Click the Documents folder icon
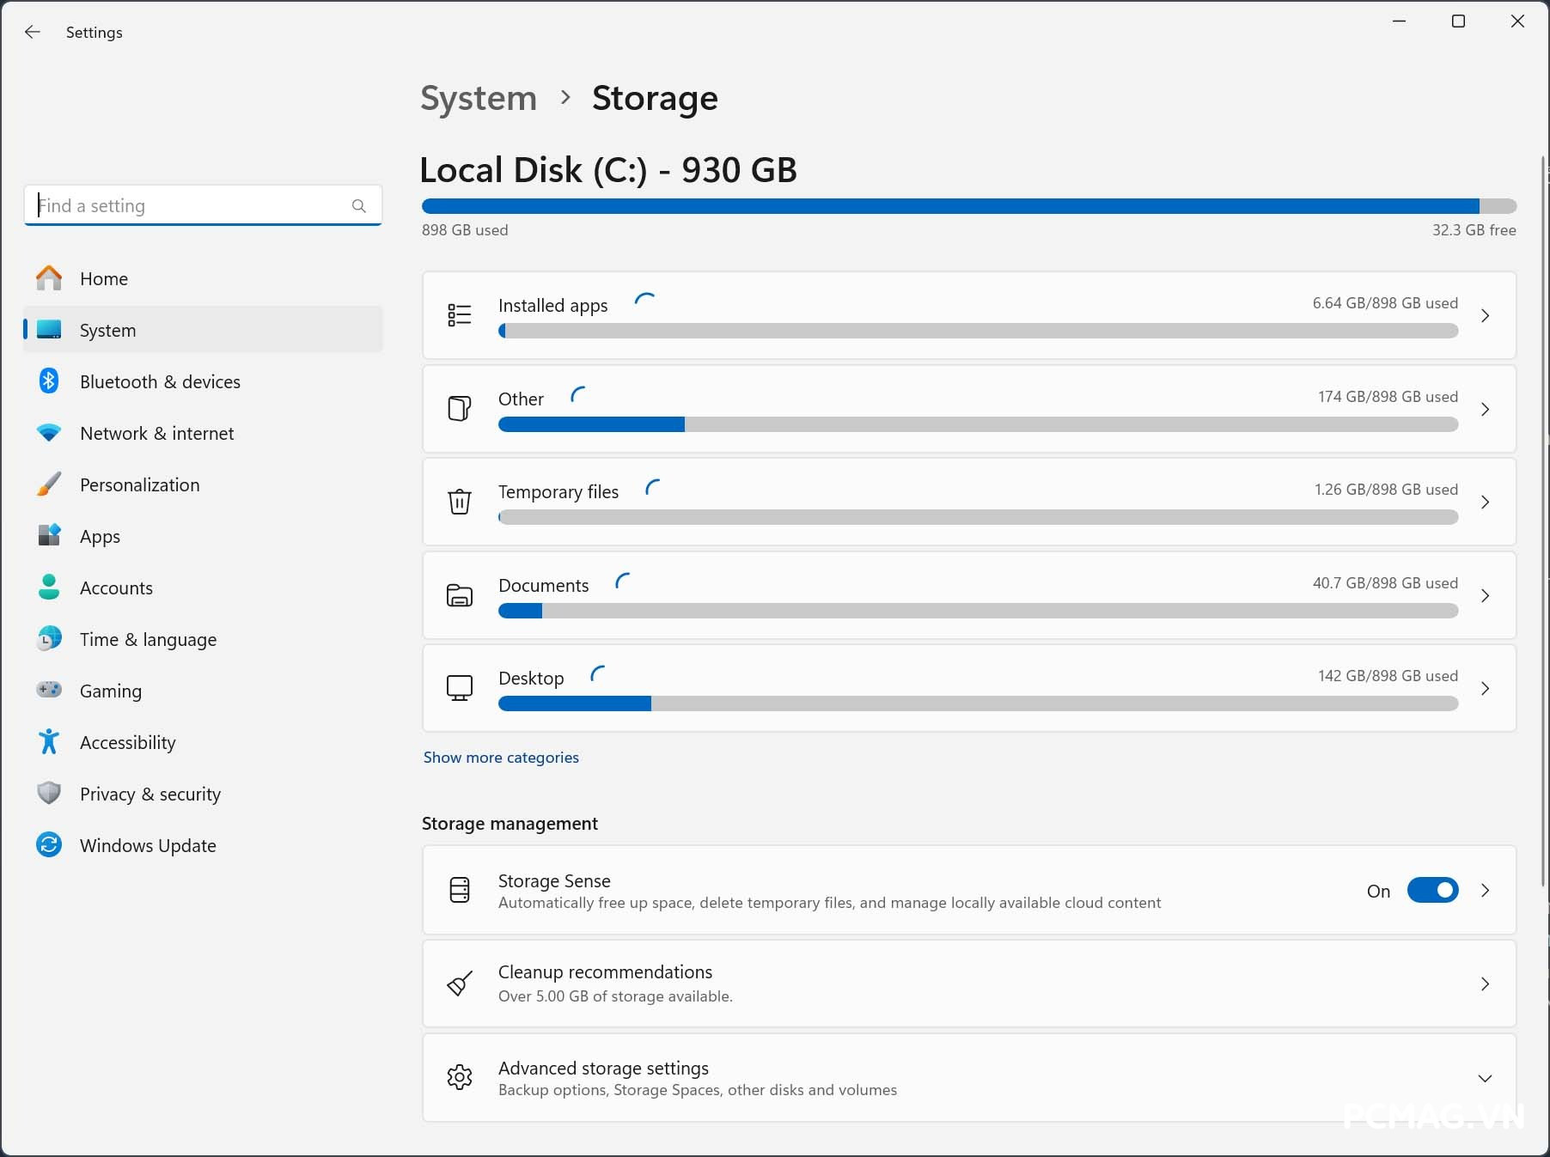Image resolution: width=1550 pixels, height=1157 pixels. [x=461, y=595]
